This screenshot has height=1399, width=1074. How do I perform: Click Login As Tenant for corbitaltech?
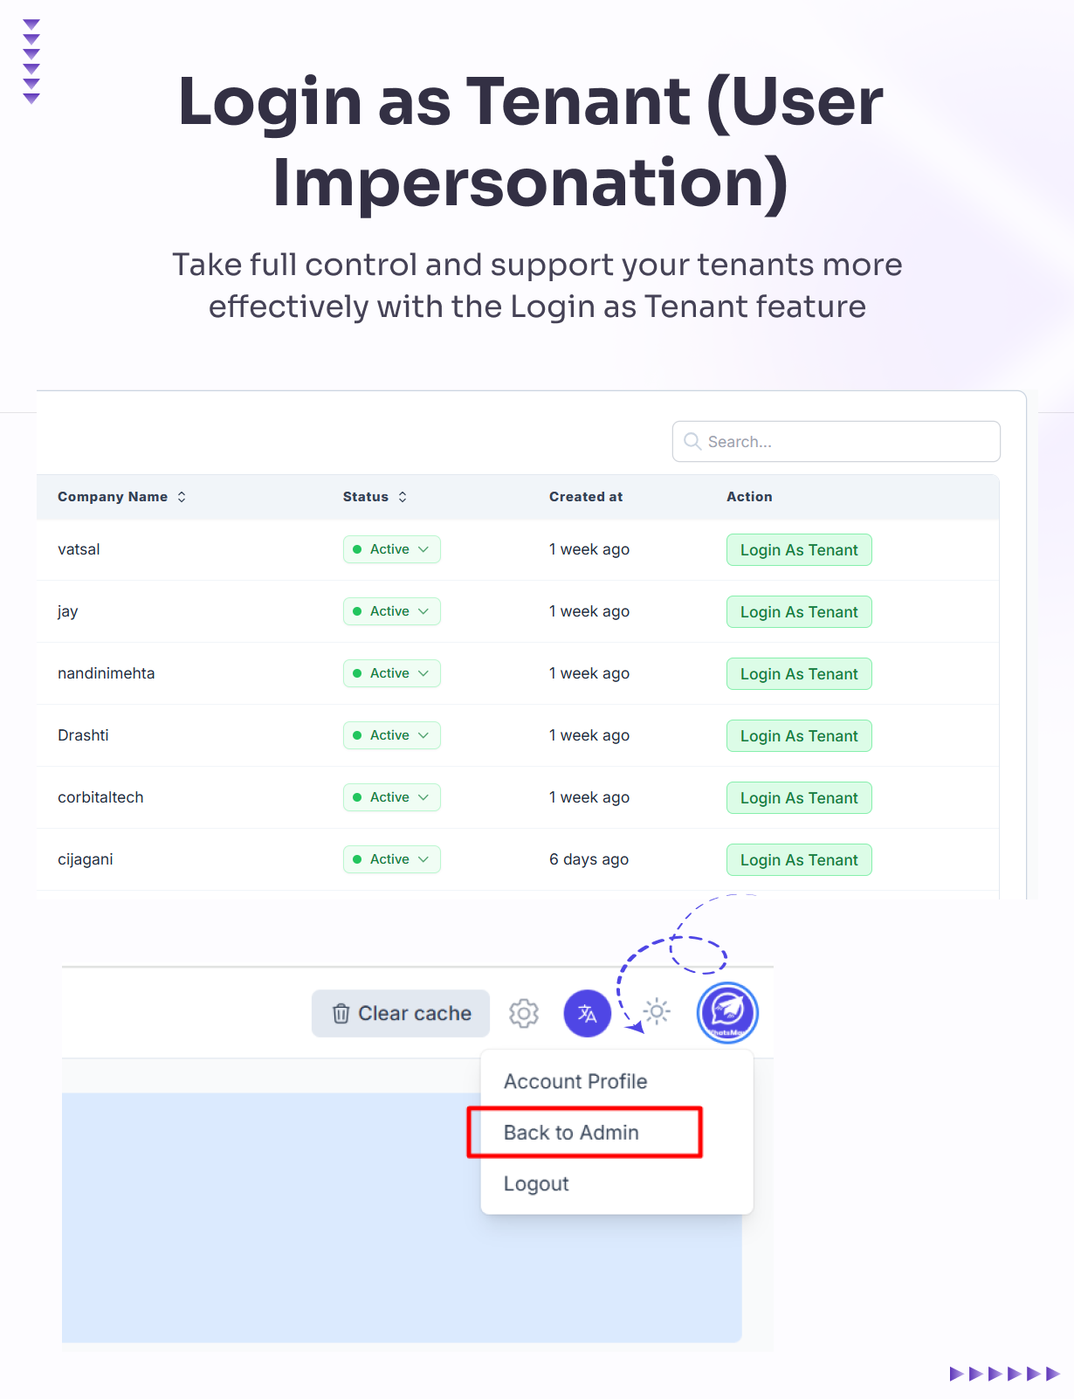798,797
